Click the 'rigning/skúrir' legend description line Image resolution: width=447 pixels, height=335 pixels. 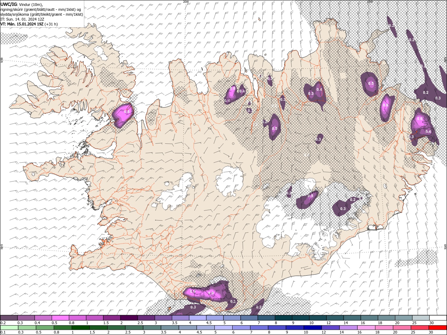pyautogui.click(x=41, y=9)
